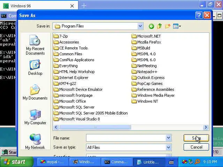The height and width of the screenshot is (167, 223).
Task: Expand the Save in location dropdown
Action: click(140, 26)
